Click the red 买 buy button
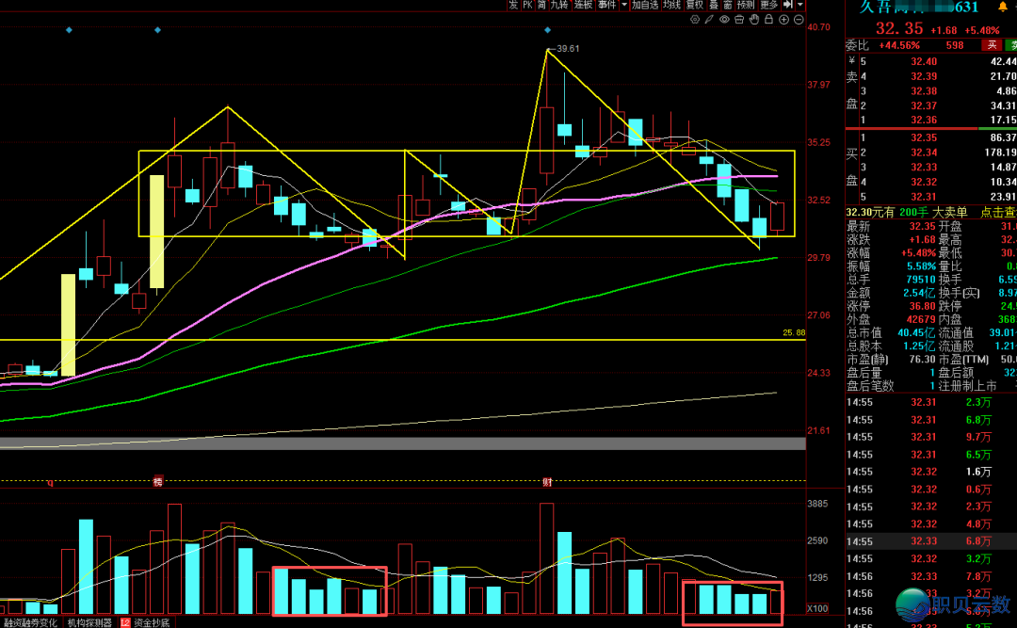1017x628 pixels. [991, 45]
